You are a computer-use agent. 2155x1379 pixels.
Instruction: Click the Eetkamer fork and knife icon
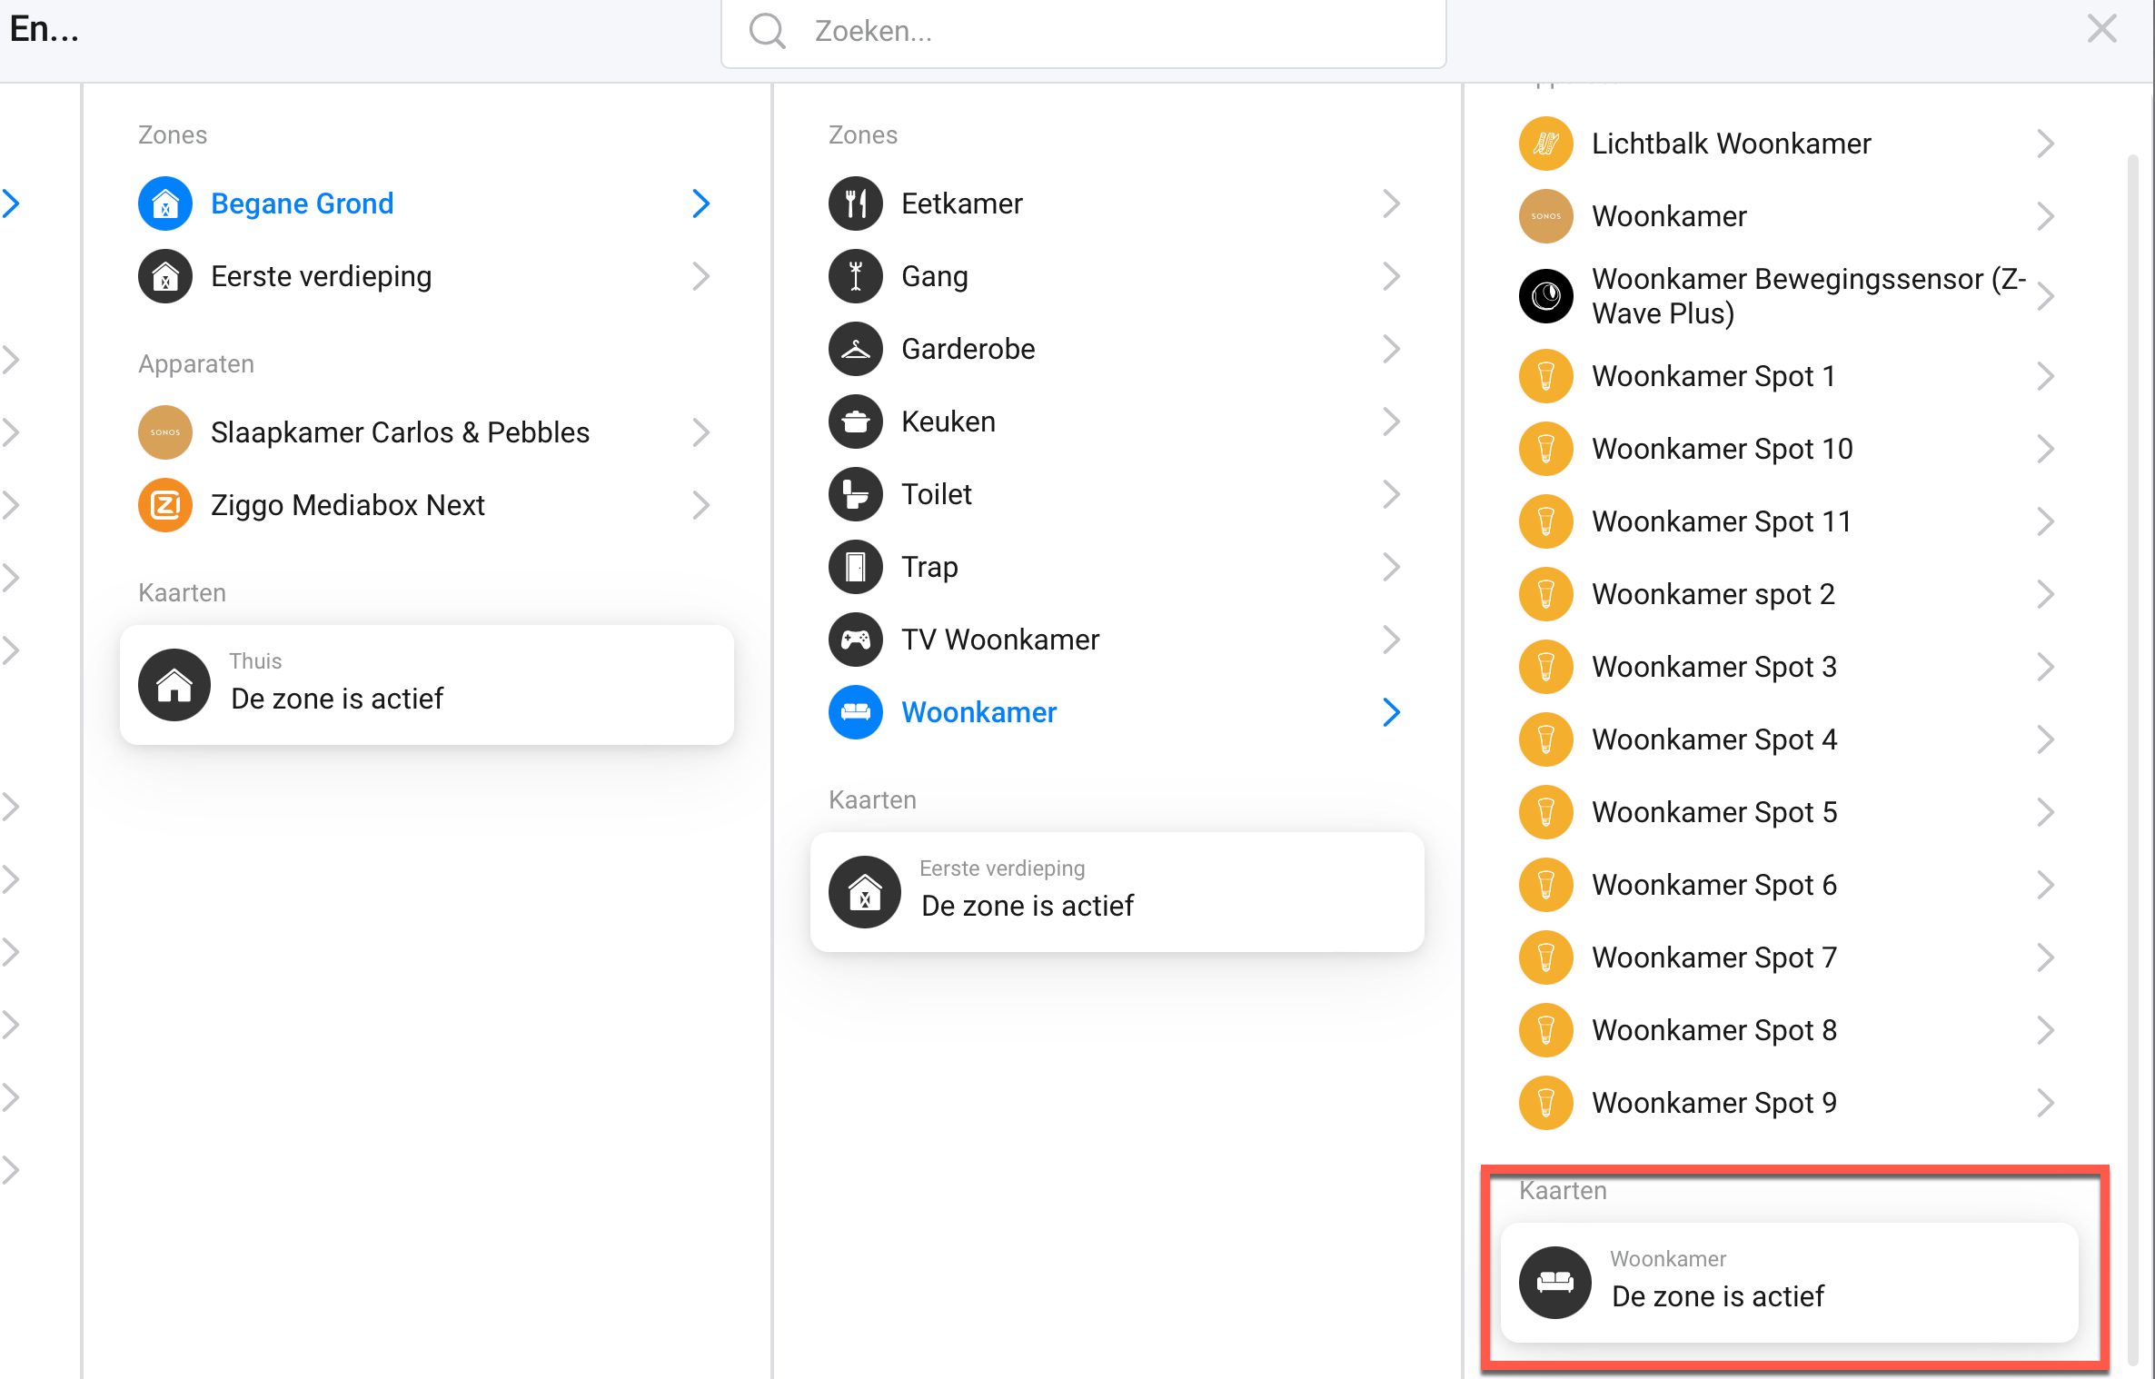click(x=855, y=203)
